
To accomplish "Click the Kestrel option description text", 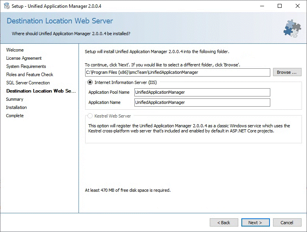I will (189, 128).
